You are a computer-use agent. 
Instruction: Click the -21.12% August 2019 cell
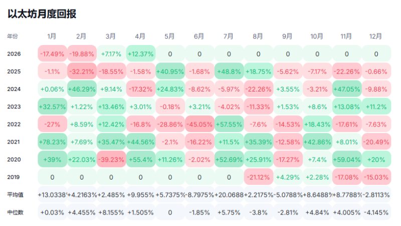(258, 176)
